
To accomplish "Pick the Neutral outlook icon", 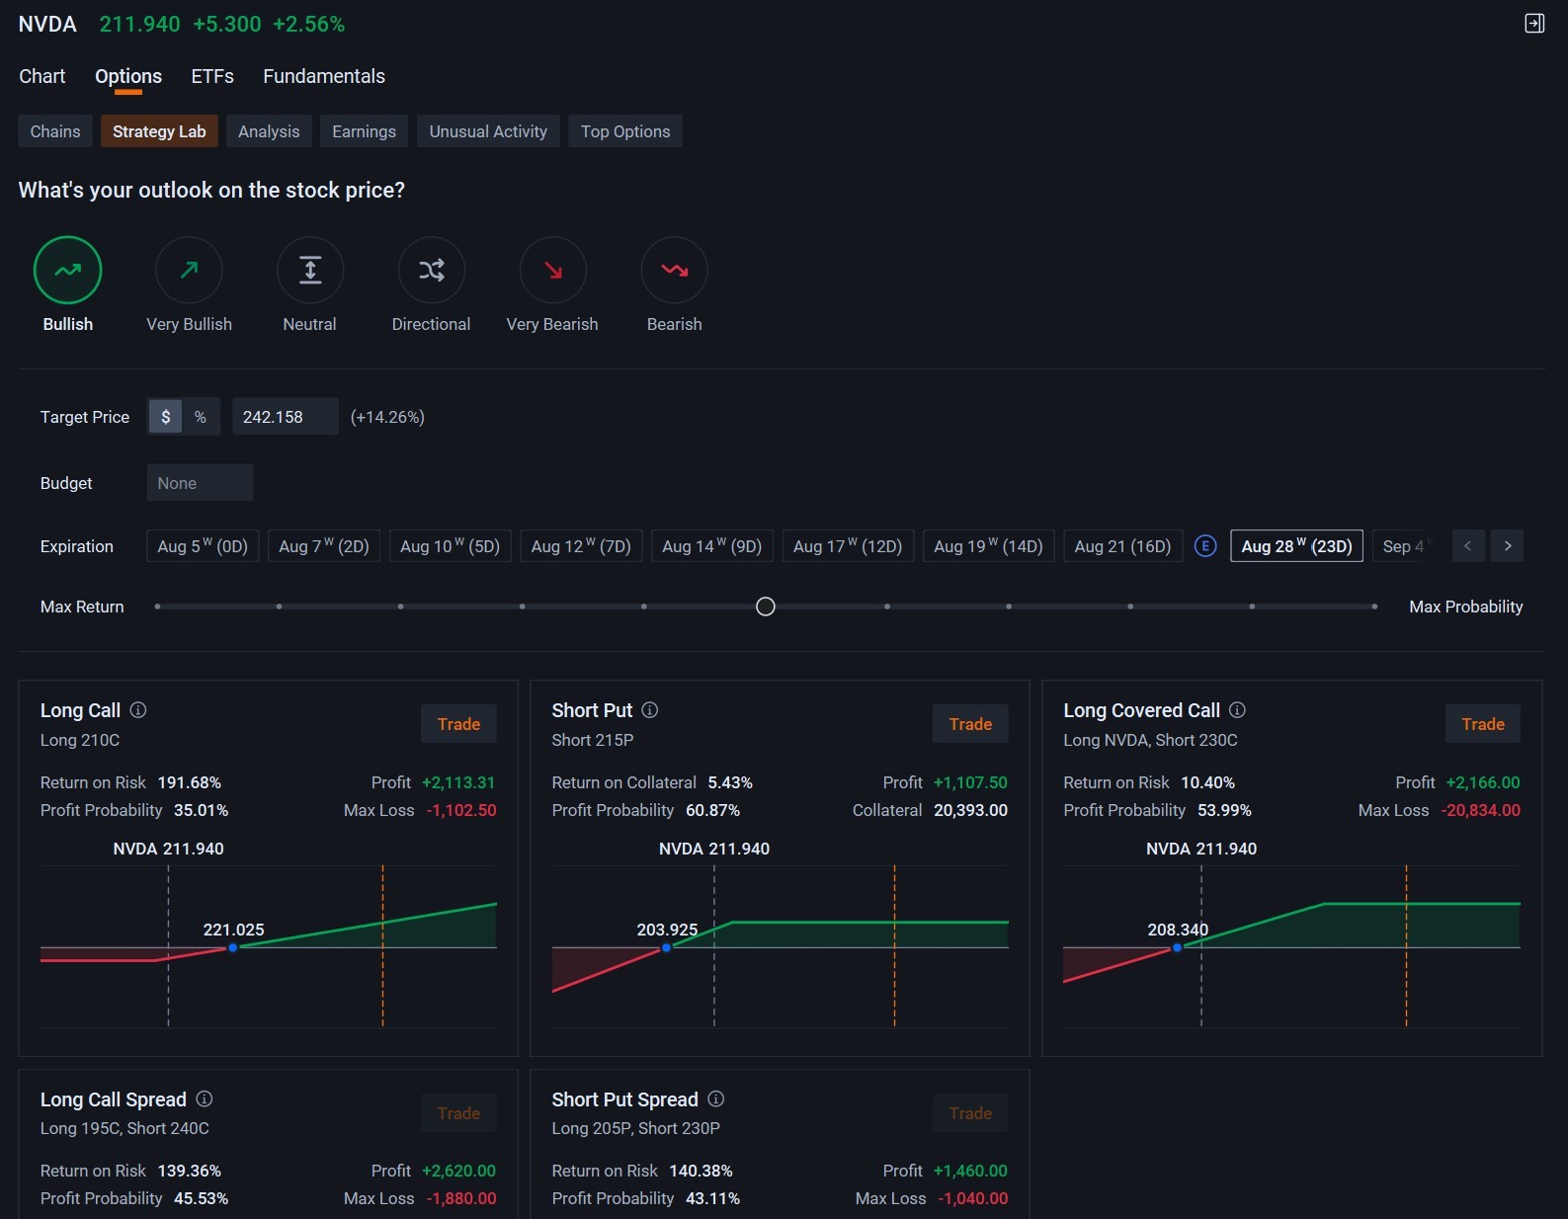I will point(310,270).
